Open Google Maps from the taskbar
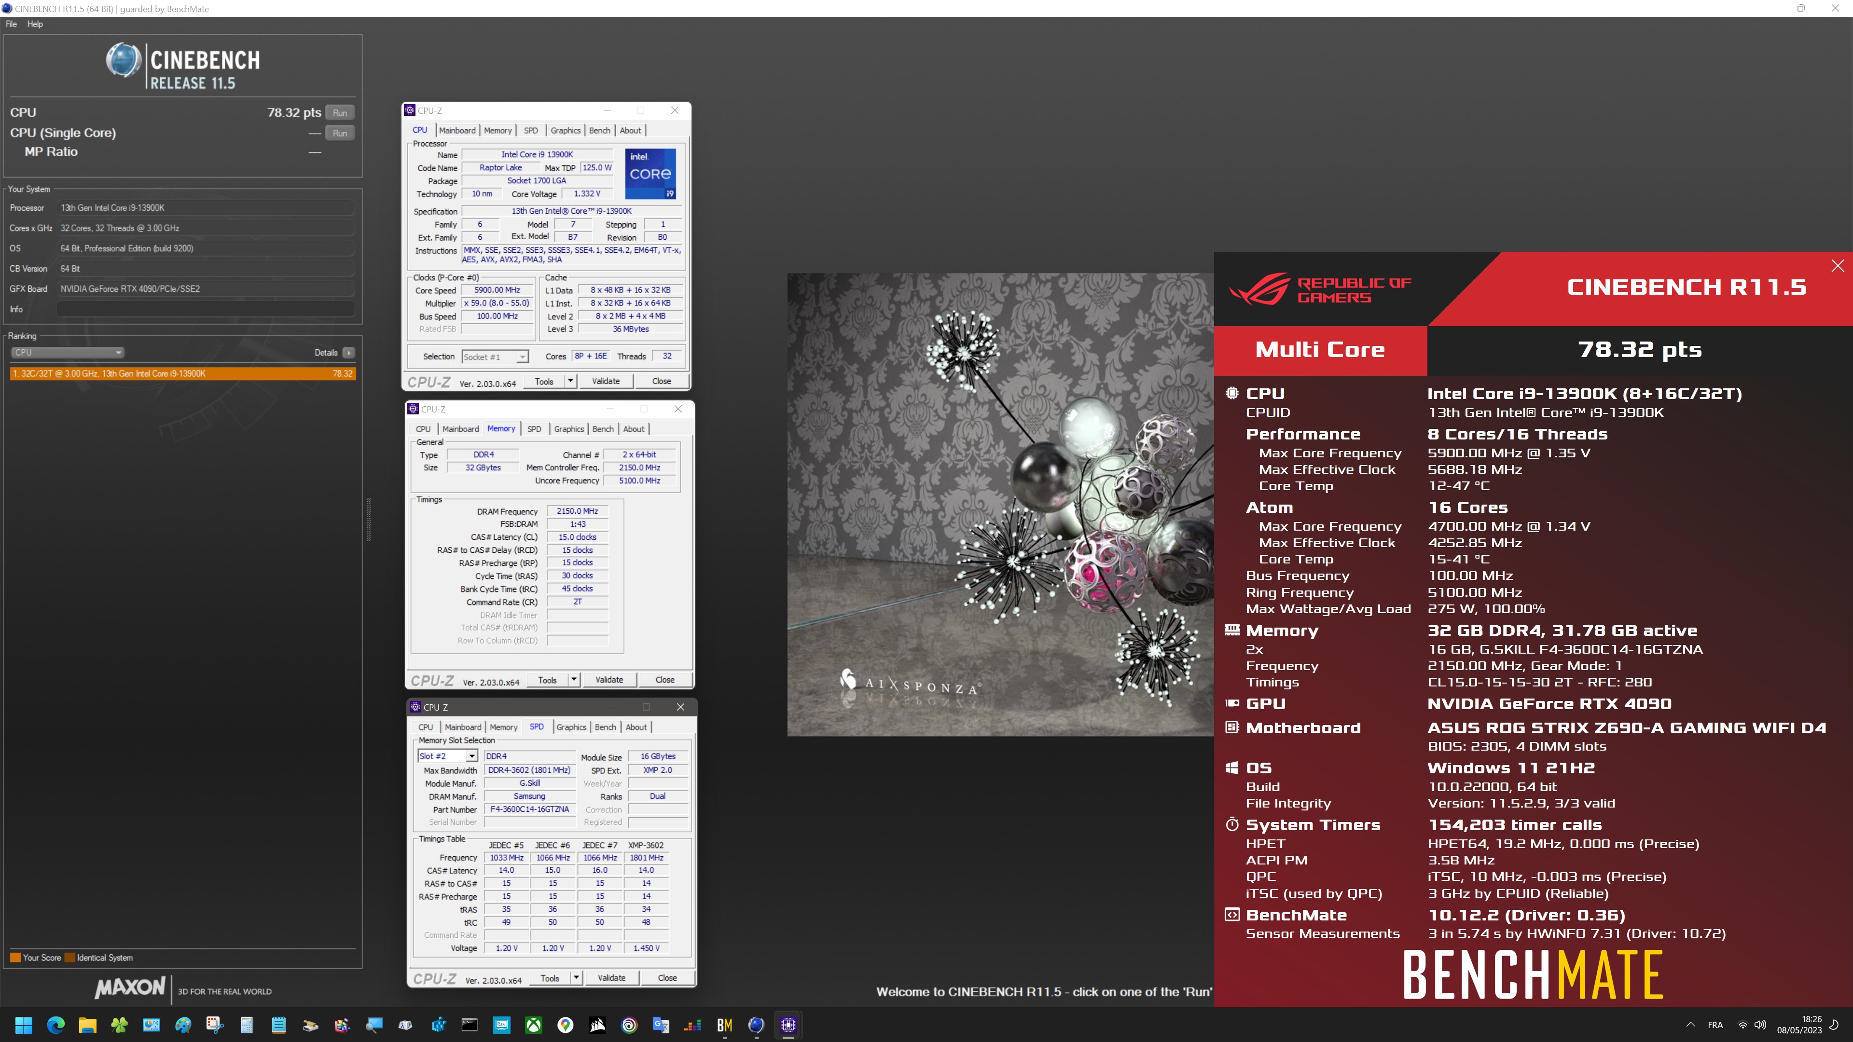Screen dimensions: 1853x1042 click(566, 1025)
